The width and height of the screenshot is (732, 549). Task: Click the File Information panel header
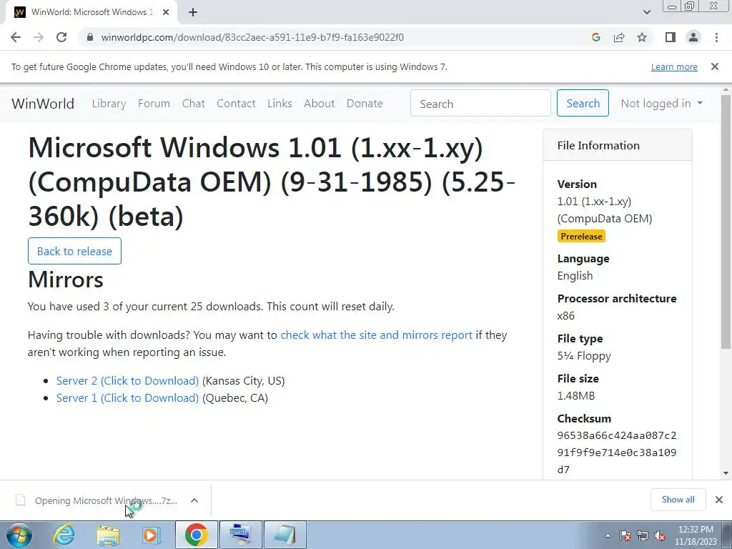pyautogui.click(x=617, y=145)
